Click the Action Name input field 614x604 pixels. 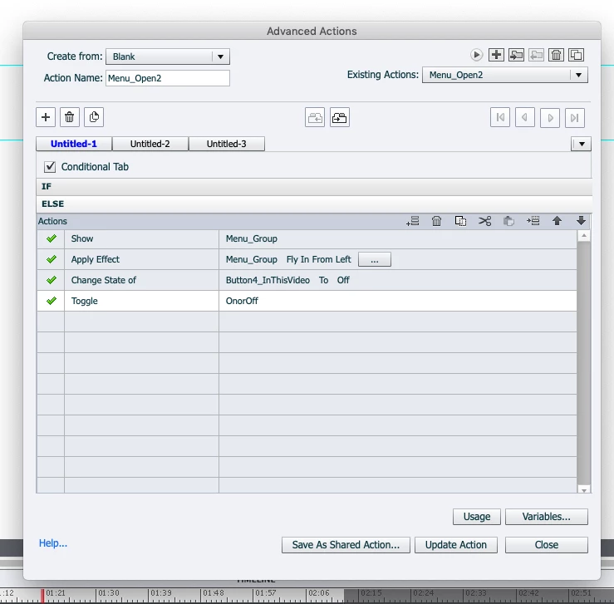168,78
